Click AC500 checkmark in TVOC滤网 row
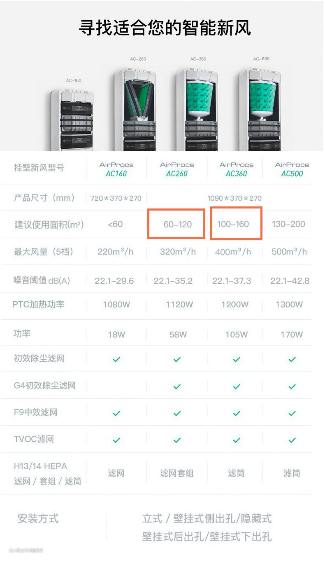This screenshot has width=325, height=562. coord(292,440)
